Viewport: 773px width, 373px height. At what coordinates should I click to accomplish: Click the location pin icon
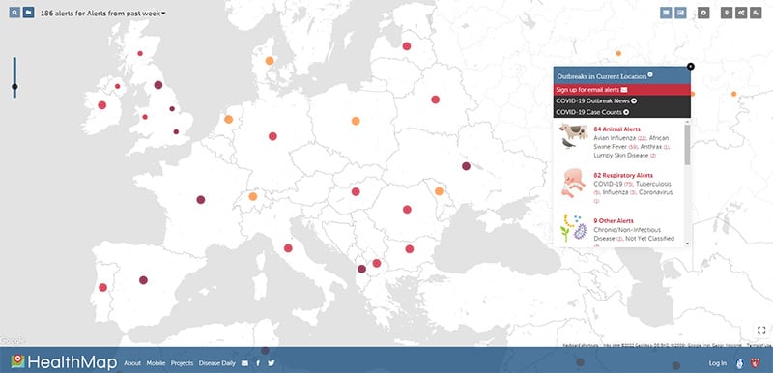click(727, 14)
